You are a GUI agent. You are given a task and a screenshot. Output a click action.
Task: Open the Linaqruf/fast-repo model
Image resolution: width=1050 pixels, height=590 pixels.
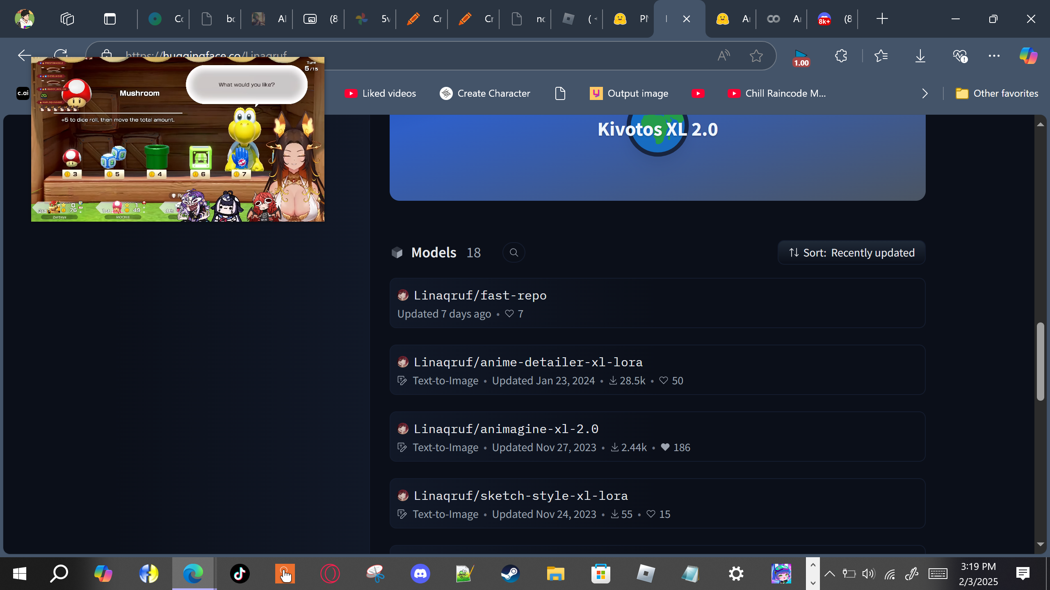click(657, 303)
